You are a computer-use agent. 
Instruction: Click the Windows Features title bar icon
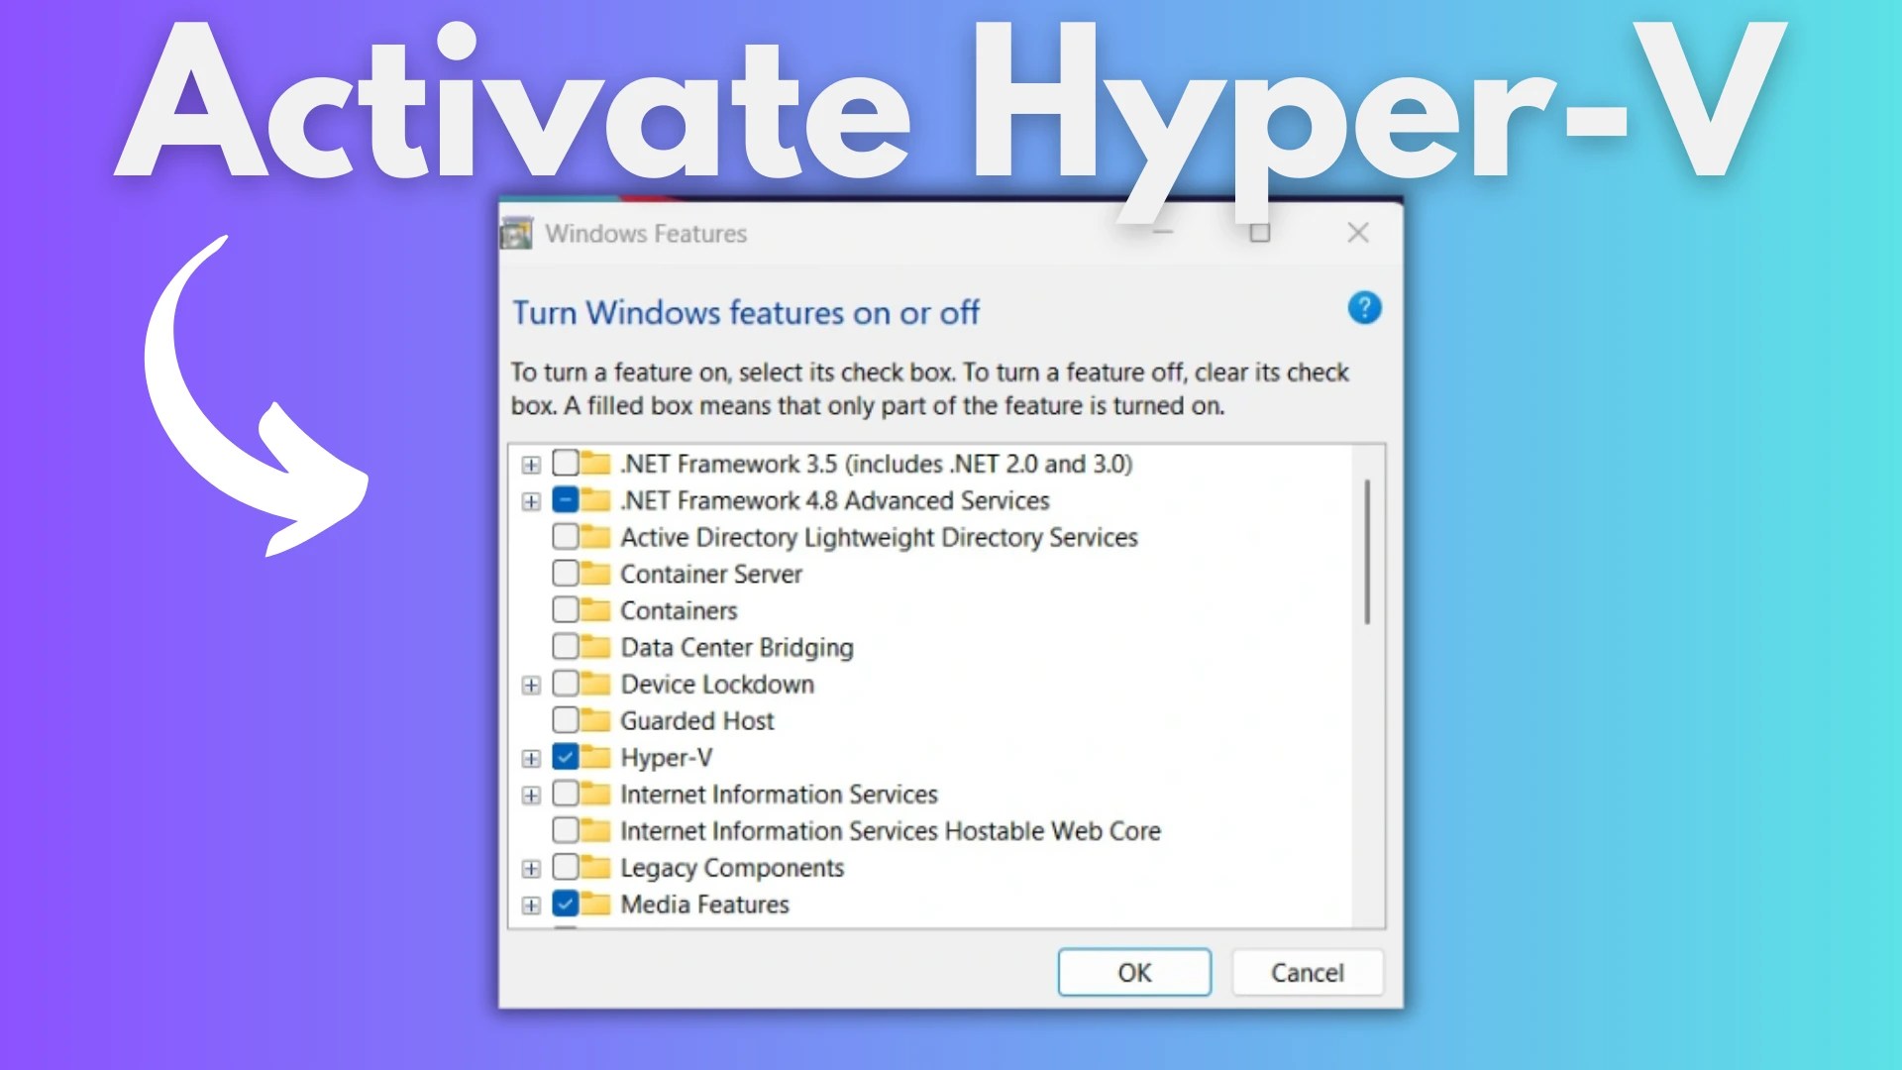516,234
